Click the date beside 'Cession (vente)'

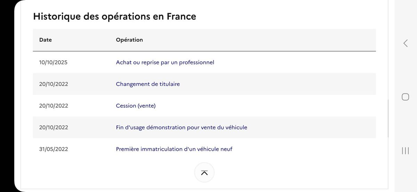(54, 106)
